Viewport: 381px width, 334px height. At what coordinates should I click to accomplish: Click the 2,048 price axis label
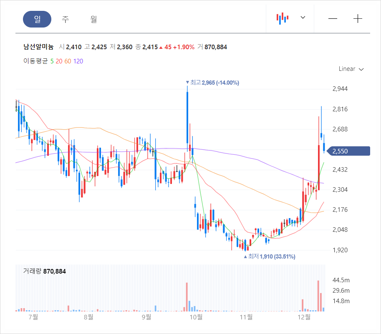(340, 230)
